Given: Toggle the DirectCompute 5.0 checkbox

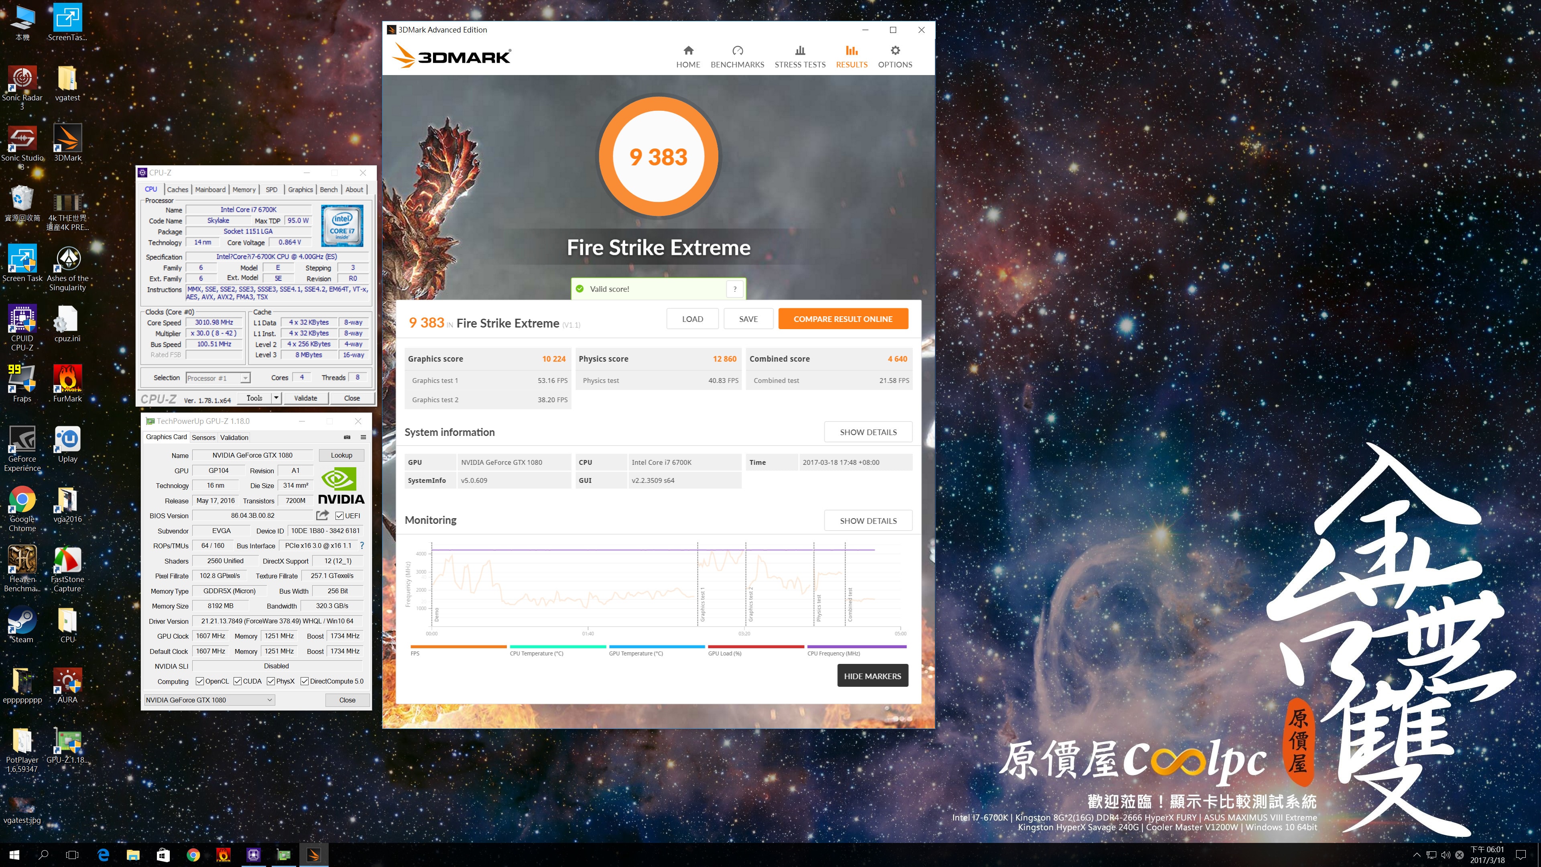Looking at the screenshot, I should click(305, 681).
